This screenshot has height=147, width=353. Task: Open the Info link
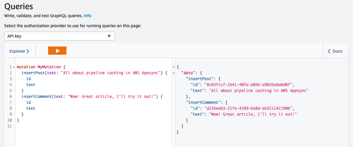[x=87, y=16]
